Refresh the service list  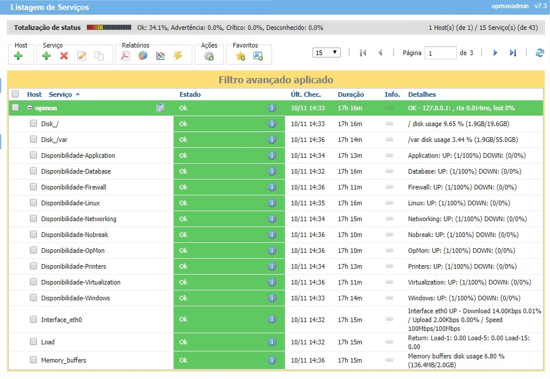click(x=539, y=53)
